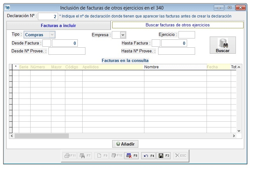
Task: Expand the Empresa dropdown
Action: (123, 35)
